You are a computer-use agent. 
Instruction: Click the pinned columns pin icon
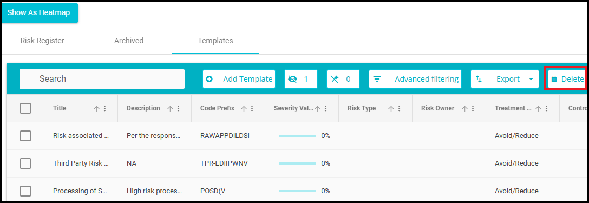(335, 80)
